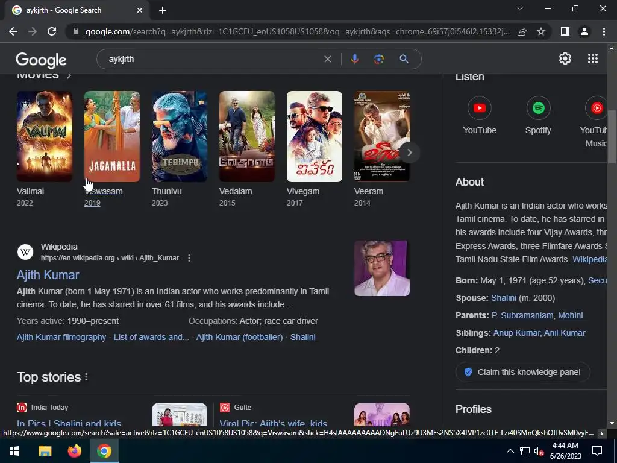Open Mohini parent link
This screenshot has width=617, height=463.
[x=570, y=315]
